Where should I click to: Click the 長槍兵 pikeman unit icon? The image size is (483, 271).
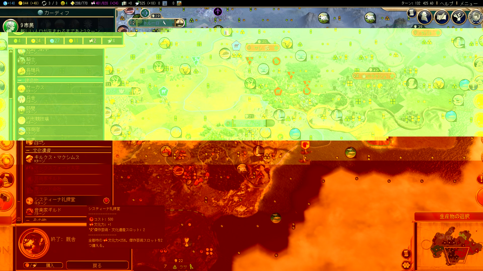tap(21, 71)
